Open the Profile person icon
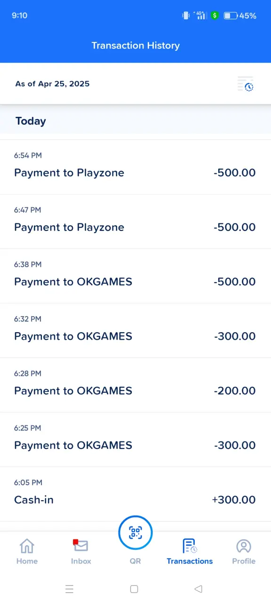Viewport: 271px width, 603px height. click(244, 546)
